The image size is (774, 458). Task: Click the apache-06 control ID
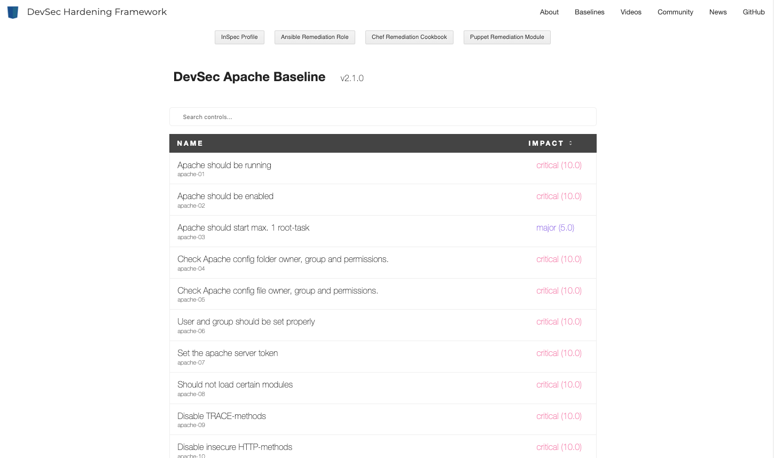tap(191, 331)
